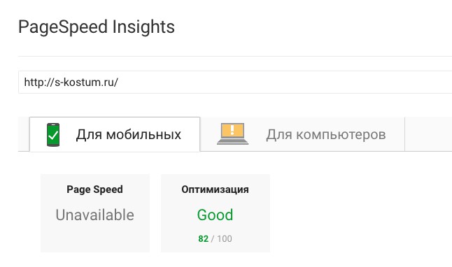The height and width of the screenshot is (267, 452).
Task: Click the yellow exclamation mark on laptop
Action: tap(232, 129)
